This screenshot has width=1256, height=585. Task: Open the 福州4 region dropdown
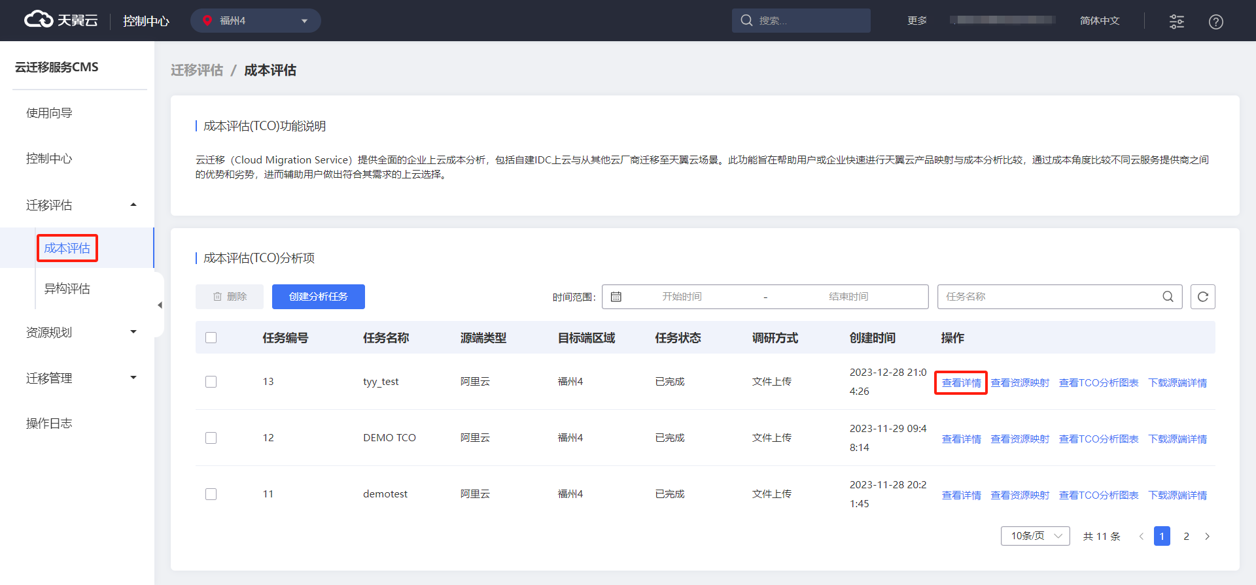(255, 20)
